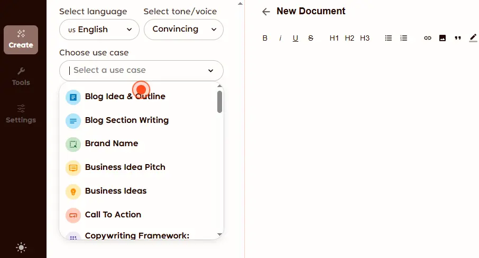
Task: Open the Tools section in sidebar
Action: (x=21, y=77)
